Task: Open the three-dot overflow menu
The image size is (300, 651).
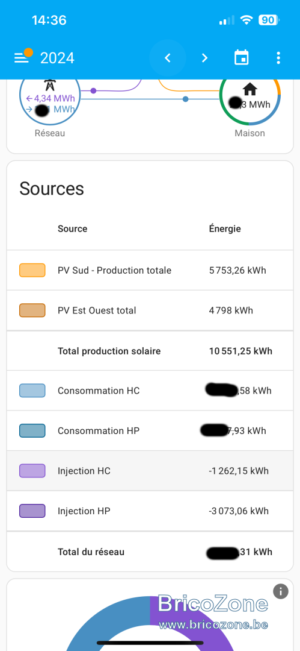Action: coord(278,58)
